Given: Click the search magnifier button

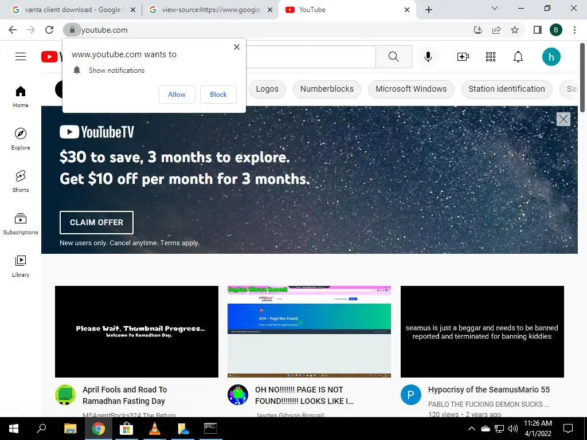Looking at the screenshot, I should pyautogui.click(x=393, y=57).
